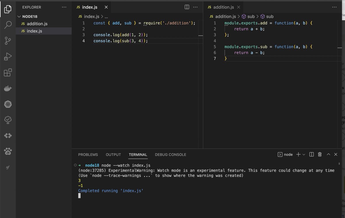The width and height of the screenshot is (345, 218).
Task: Select the node terminal instance
Action: point(285,154)
